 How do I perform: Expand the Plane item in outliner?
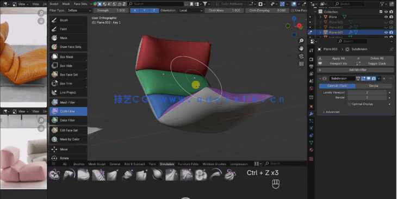coord(320,17)
